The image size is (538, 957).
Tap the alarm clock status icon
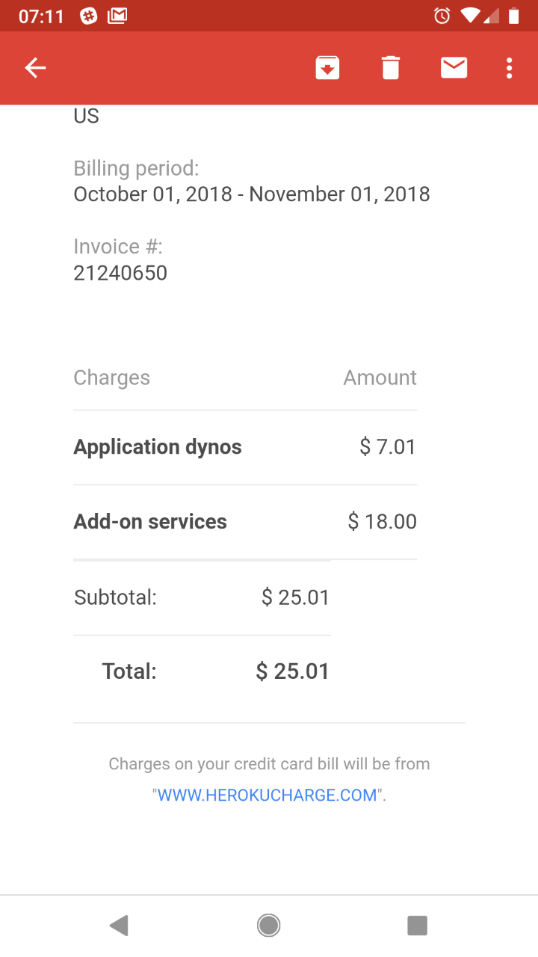pyautogui.click(x=442, y=16)
